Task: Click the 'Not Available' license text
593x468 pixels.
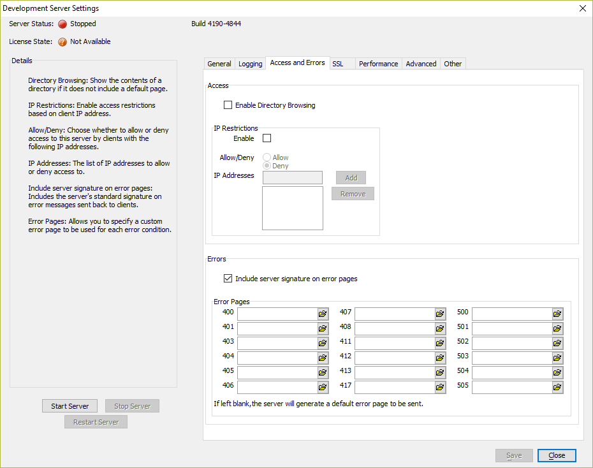Action: pos(91,41)
